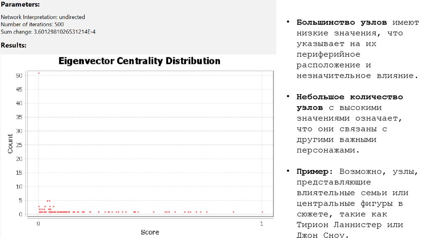Click the "Number of iterations: 500" text
425x238 pixels.
tap(32, 24)
